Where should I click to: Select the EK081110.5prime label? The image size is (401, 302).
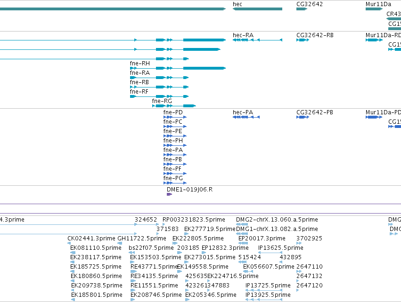coord(96,248)
